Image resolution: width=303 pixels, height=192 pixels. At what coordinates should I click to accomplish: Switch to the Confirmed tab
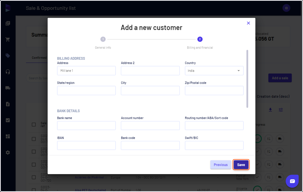(39, 58)
